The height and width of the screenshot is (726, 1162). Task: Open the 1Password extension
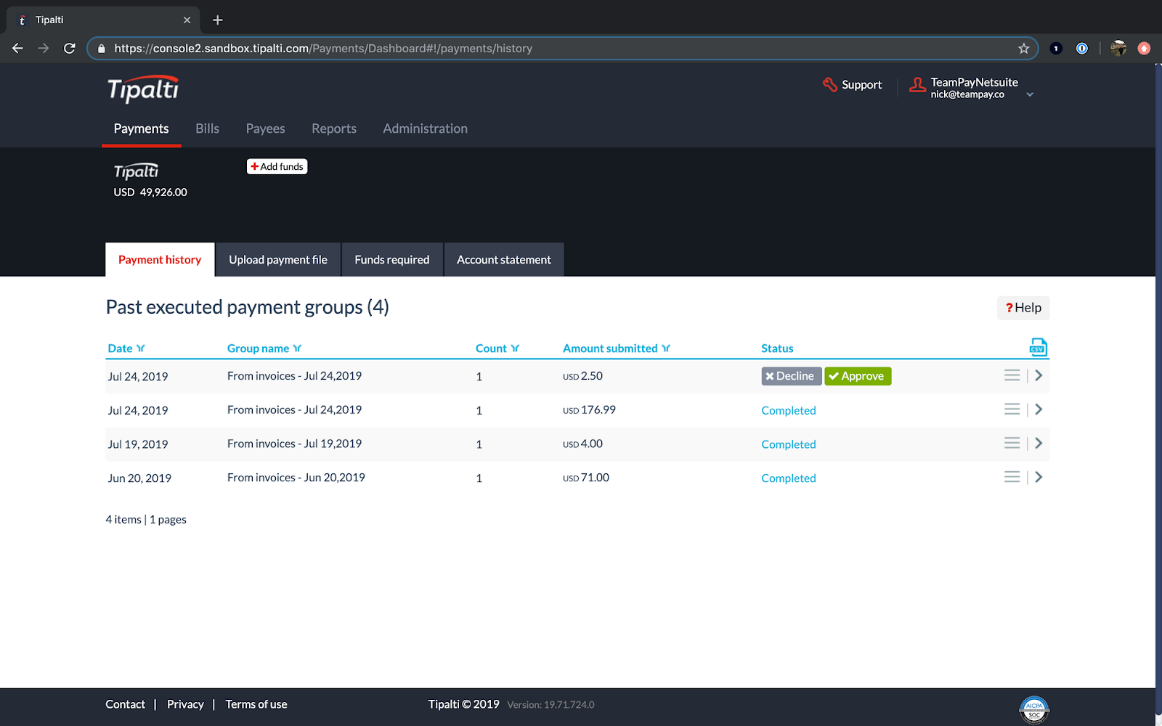(x=1082, y=49)
